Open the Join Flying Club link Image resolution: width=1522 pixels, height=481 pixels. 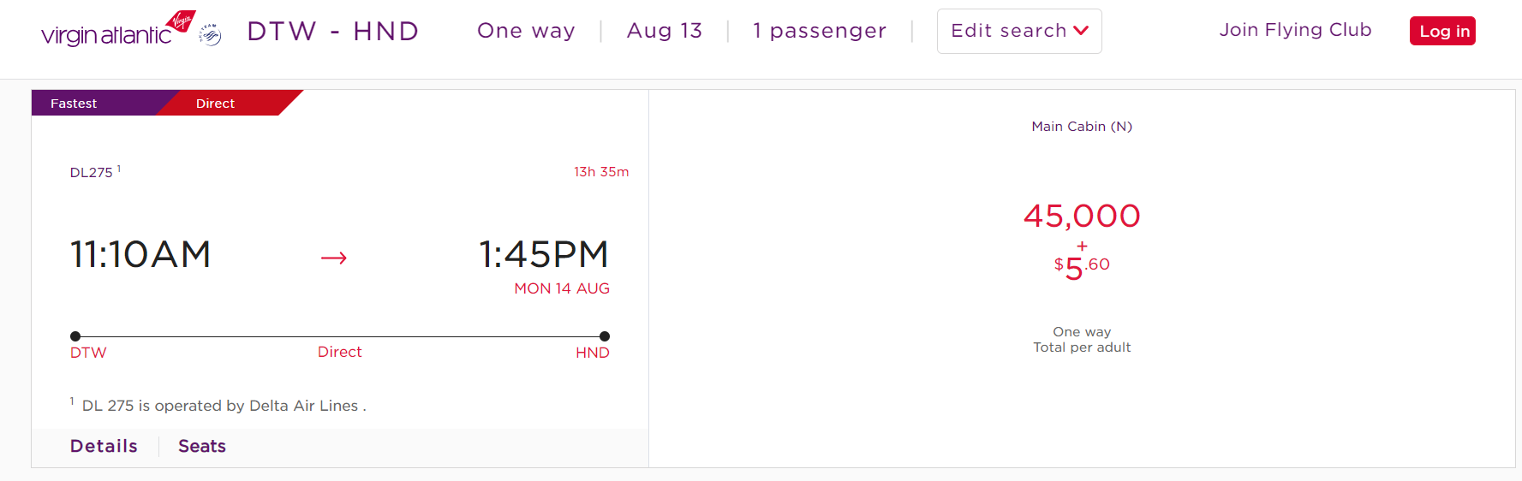pyautogui.click(x=1295, y=30)
